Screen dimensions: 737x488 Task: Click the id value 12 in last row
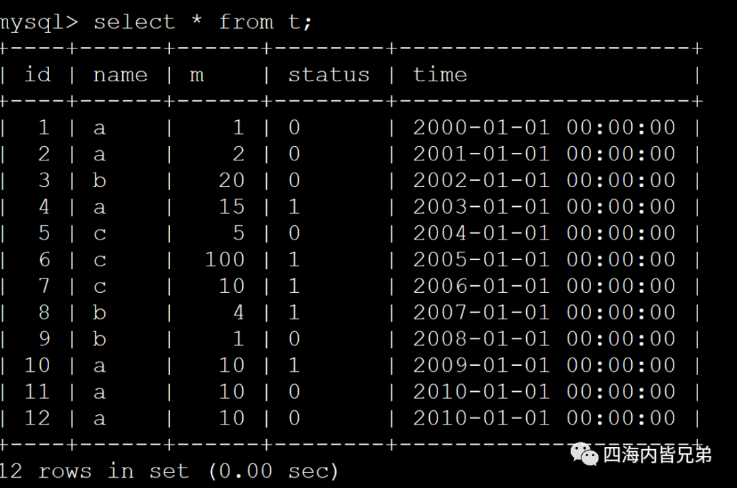(x=37, y=418)
